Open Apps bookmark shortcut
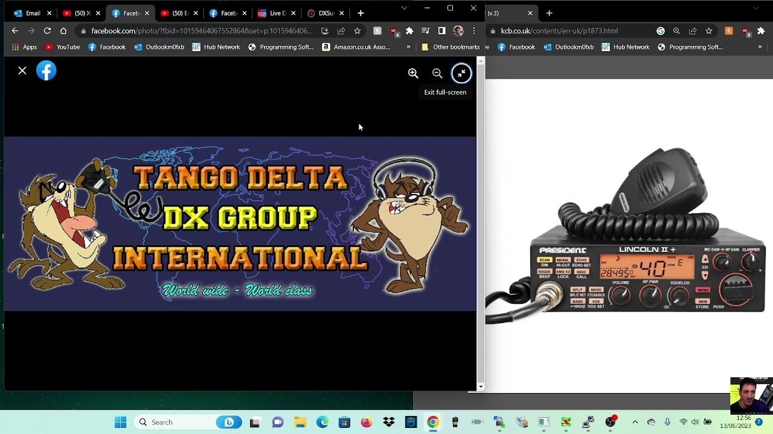 point(24,47)
